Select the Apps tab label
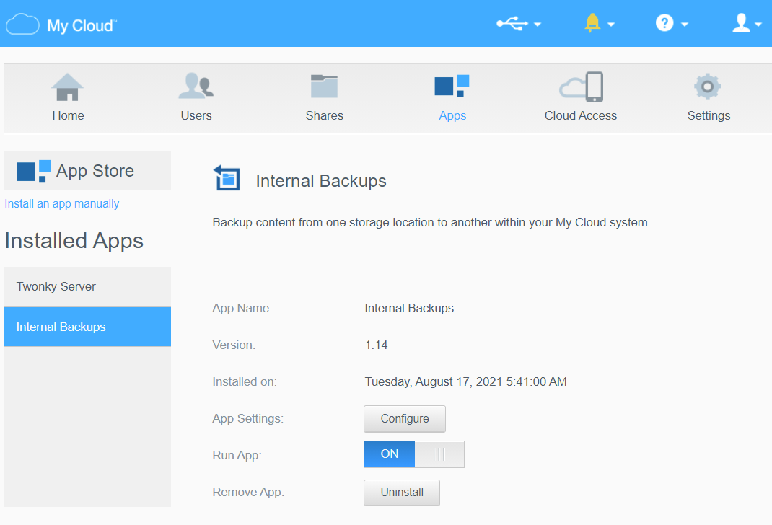The image size is (772, 525). point(452,115)
